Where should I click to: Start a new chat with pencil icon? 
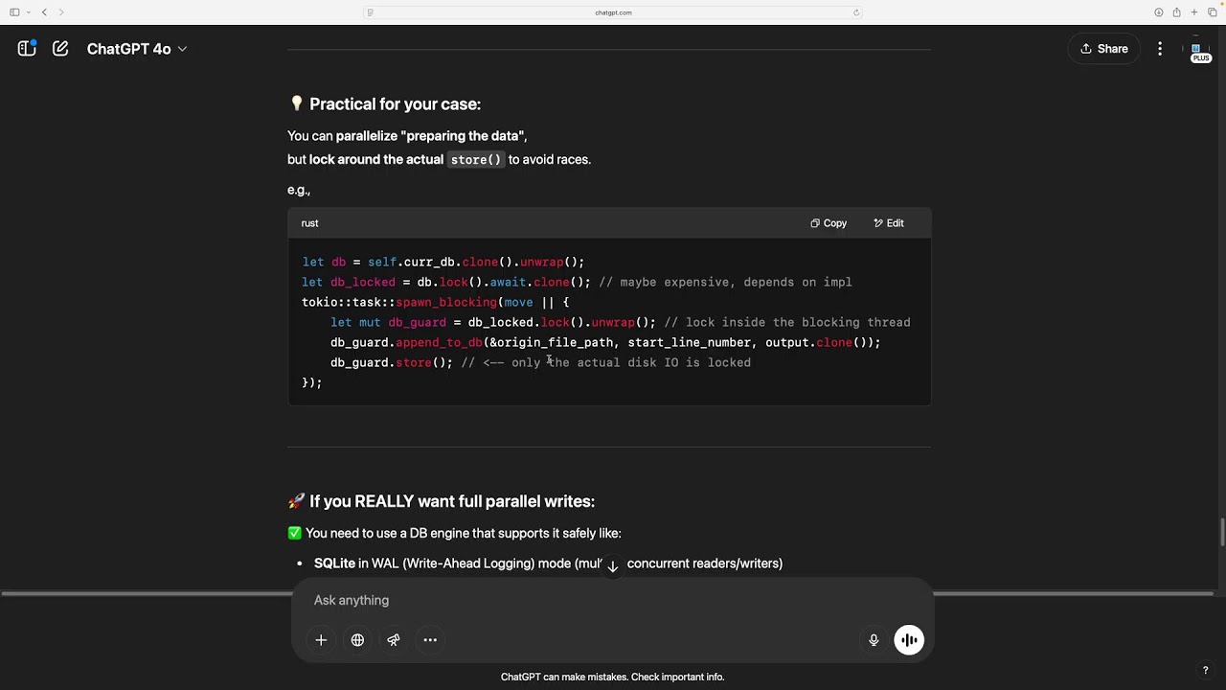tap(60, 49)
